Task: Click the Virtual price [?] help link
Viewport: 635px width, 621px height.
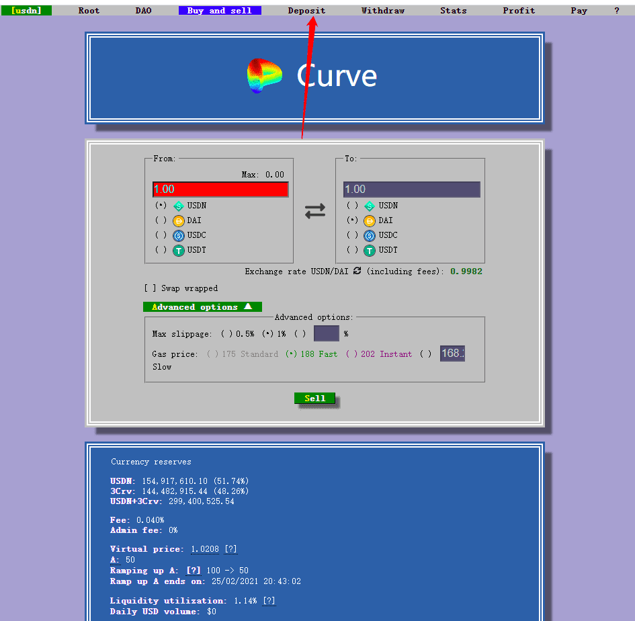Action: [230, 549]
